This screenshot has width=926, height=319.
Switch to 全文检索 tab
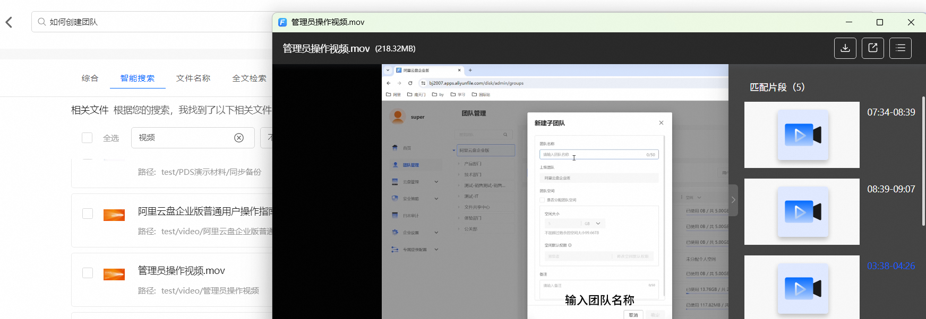pos(249,78)
